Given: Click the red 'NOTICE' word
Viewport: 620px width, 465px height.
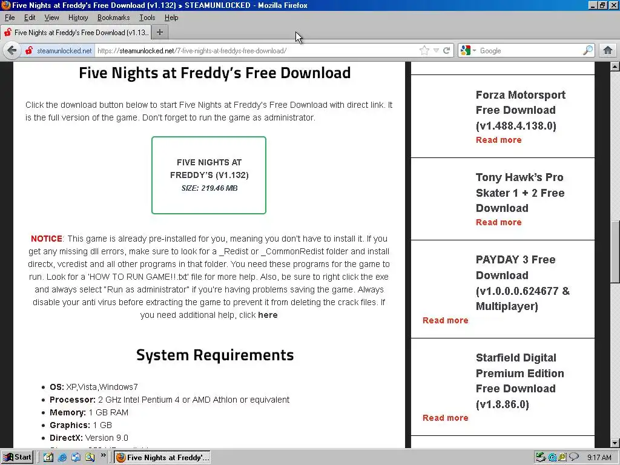Looking at the screenshot, I should coord(46,239).
